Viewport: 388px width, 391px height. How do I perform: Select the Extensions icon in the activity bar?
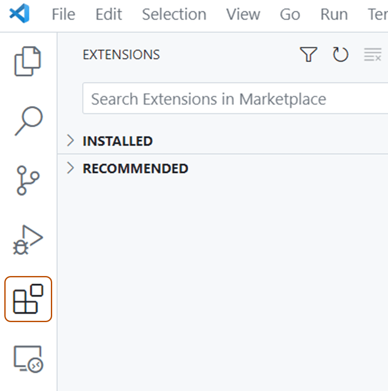[27, 298]
